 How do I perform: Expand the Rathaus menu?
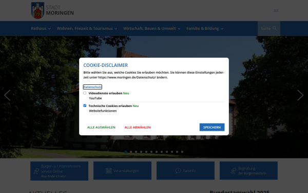point(41,28)
